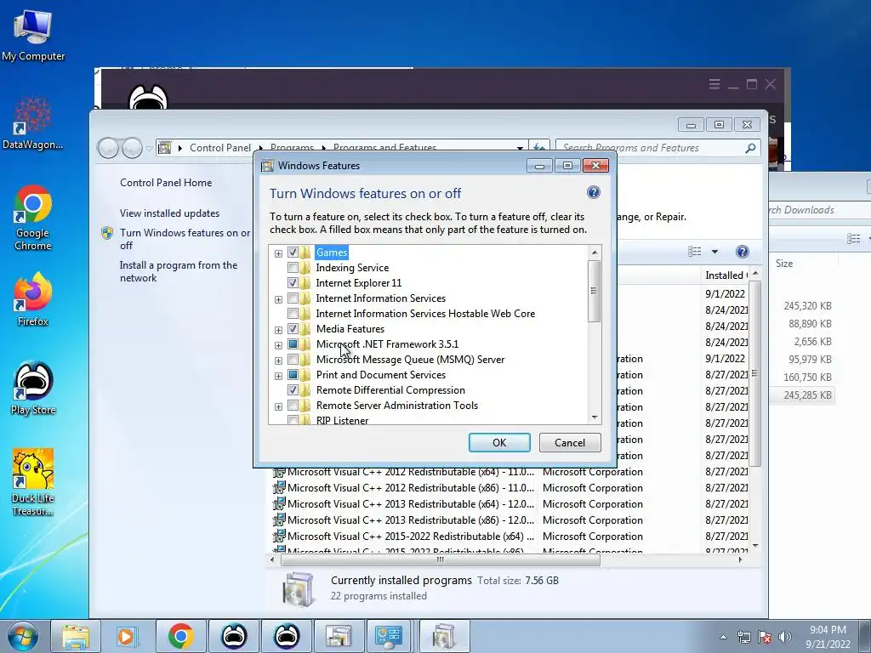This screenshot has width=871, height=653.
Task: Click the programs box icon in details pane
Action: point(299,590)
